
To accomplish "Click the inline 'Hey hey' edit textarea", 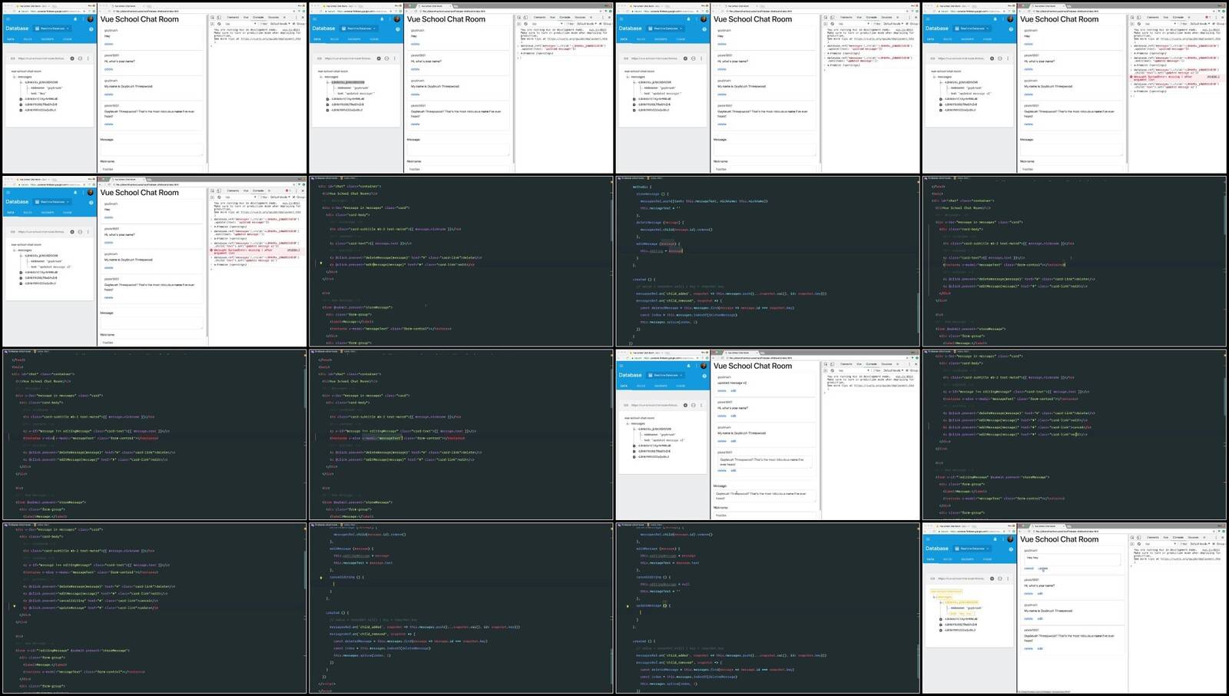I will click(1072, 559).
